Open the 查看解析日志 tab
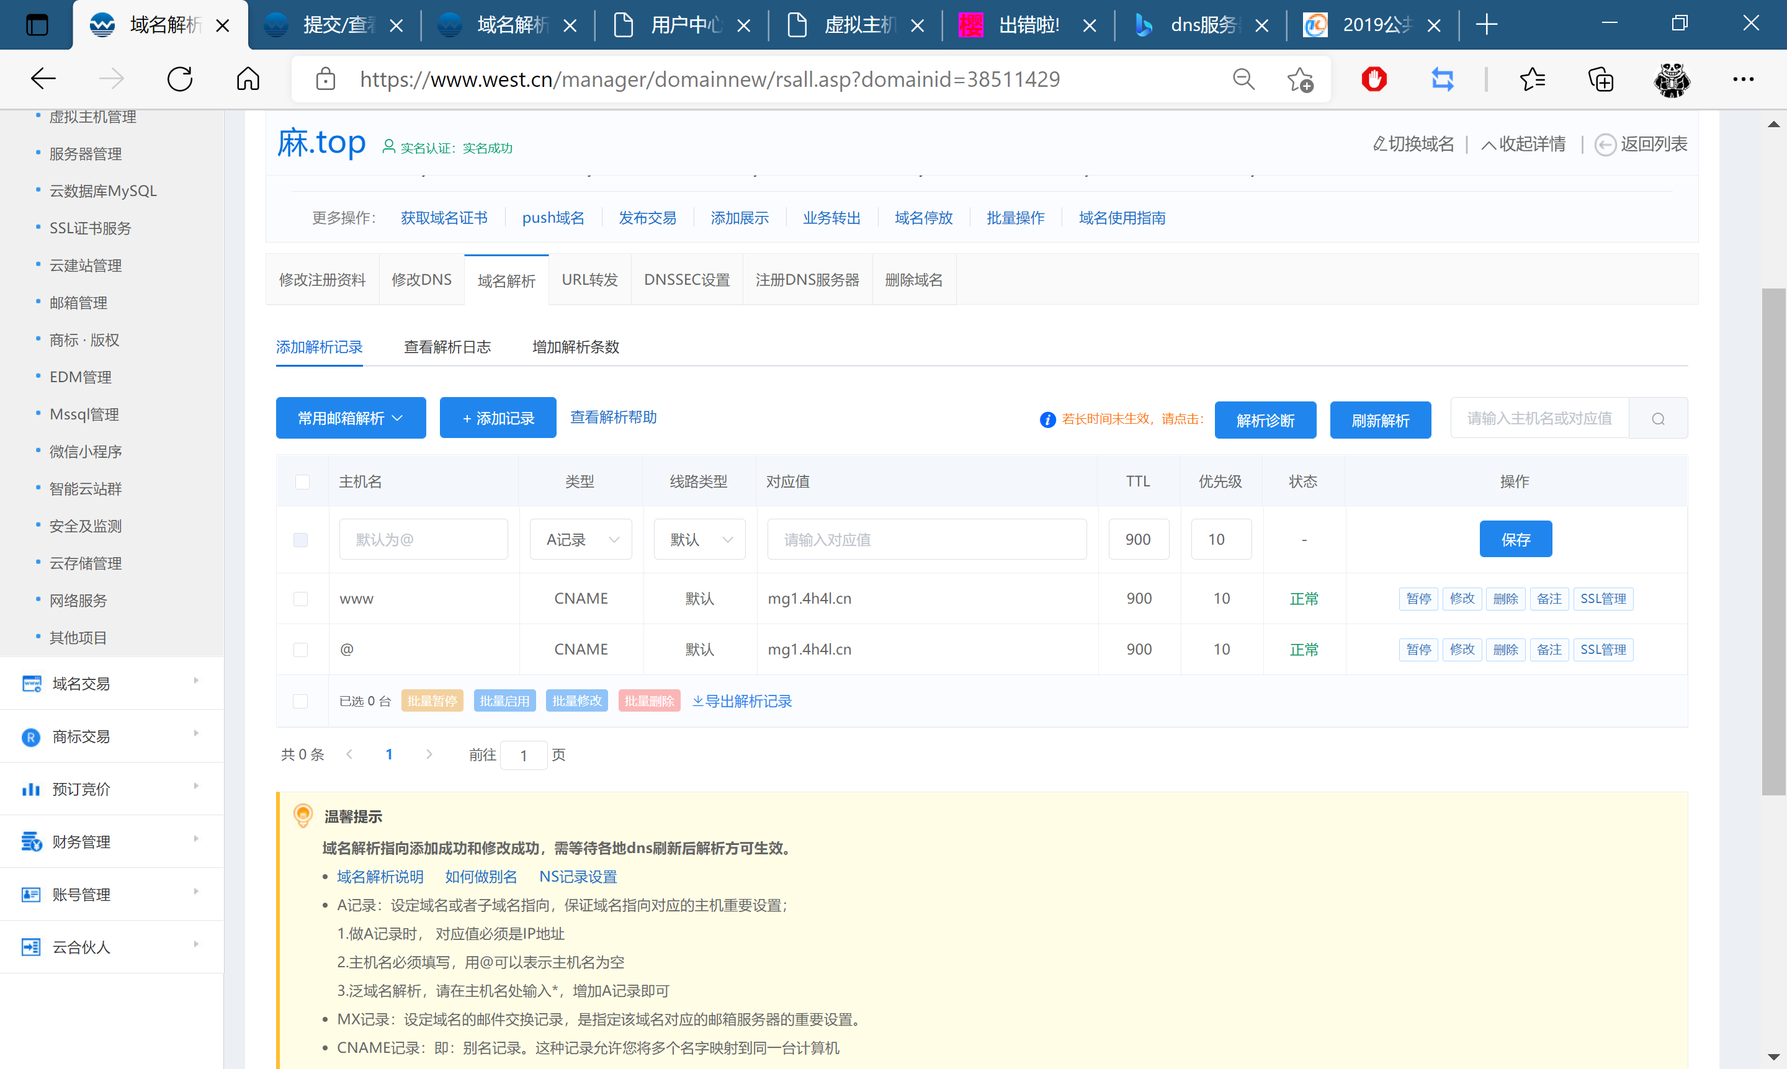The width and height of the screenshot is (1787, 1069). (x=447, y=347)
